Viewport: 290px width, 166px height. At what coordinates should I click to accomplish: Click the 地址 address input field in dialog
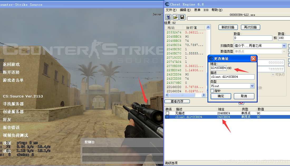(x=219, y=68)
